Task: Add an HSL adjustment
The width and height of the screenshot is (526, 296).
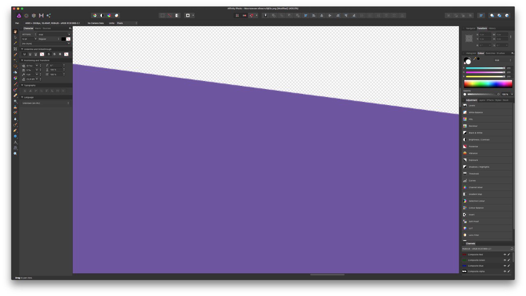Action: [x=487, y=119]
